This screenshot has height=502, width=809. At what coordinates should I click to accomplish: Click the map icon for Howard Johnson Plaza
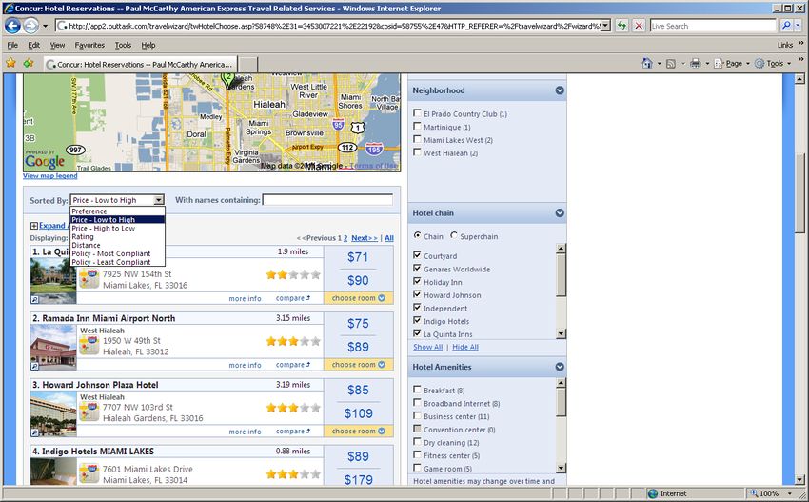point(89,412)
